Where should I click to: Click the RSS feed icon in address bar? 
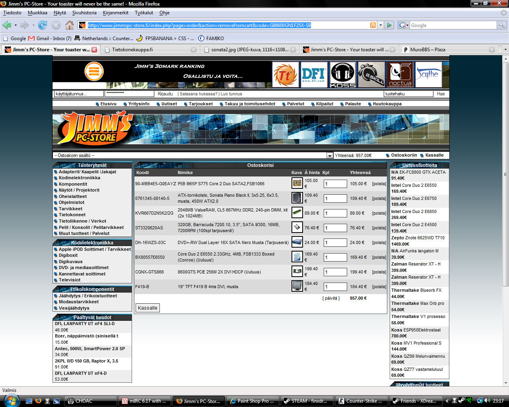click(x=373, y=25)
